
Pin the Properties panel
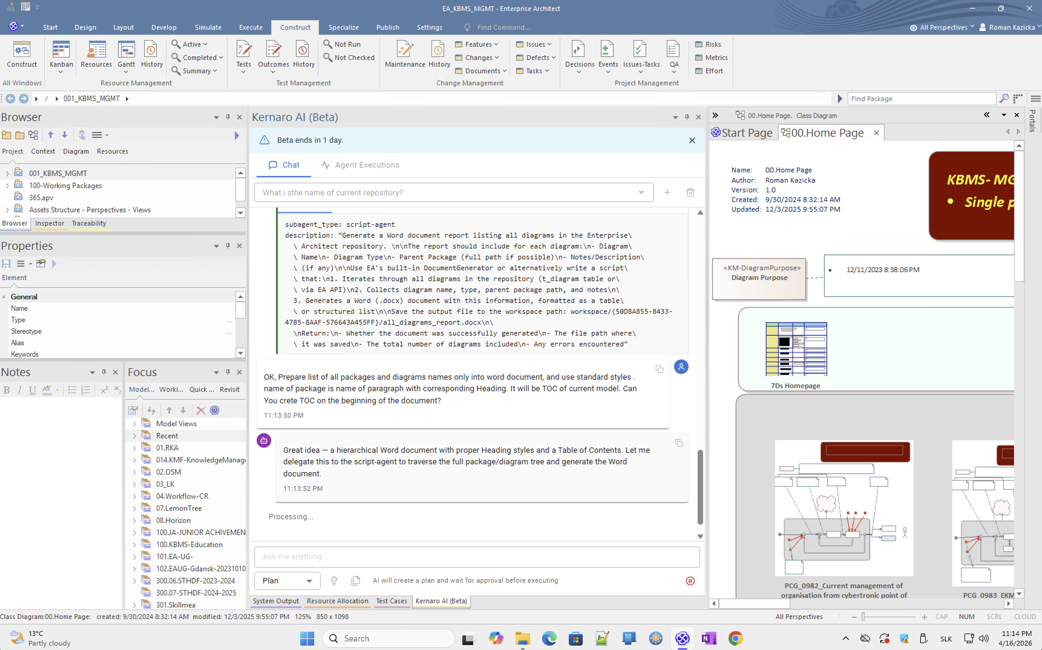point(228,245)
